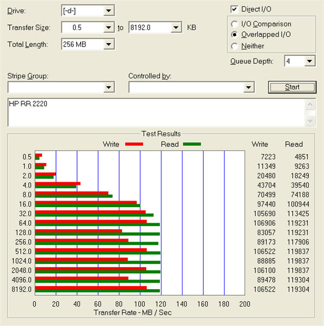
Task: Click the Write value 105690
Action: click(265, 214)
